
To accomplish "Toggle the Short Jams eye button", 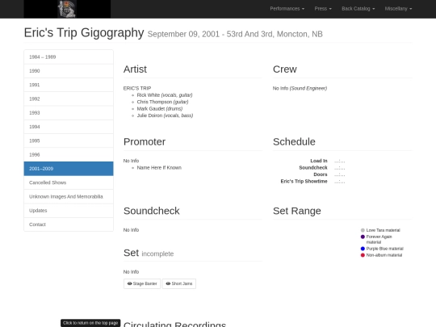I will point(179,283).
